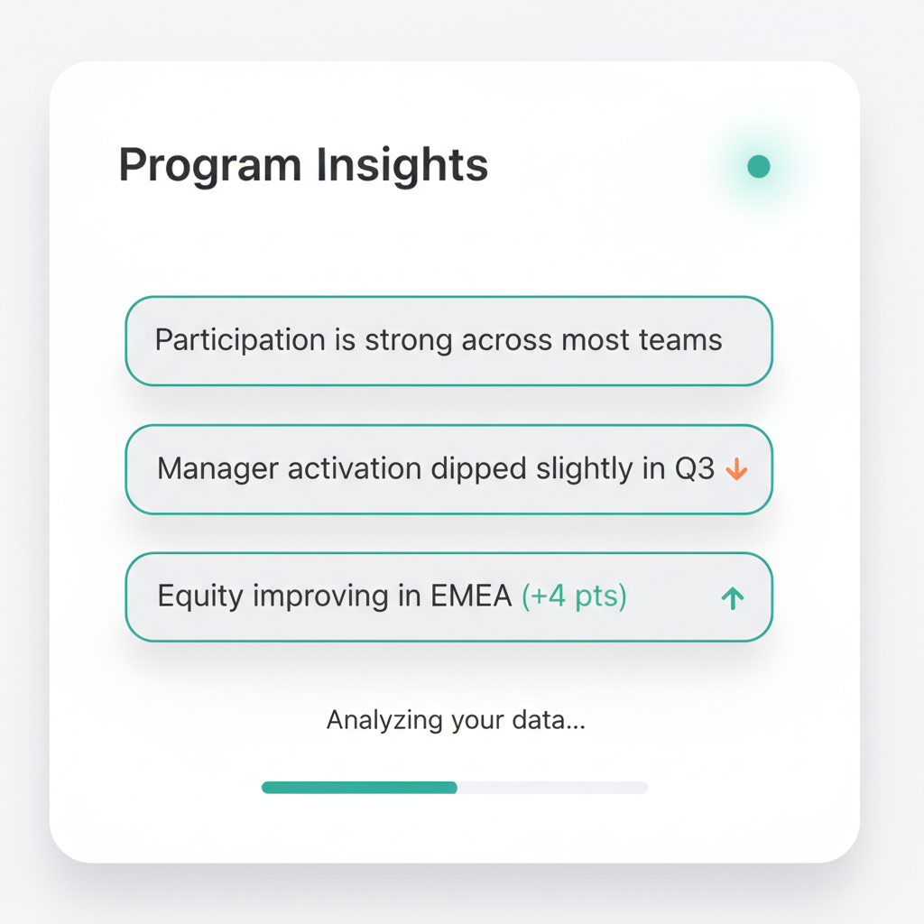Select the "Participation is strong" insight card
The image size is (924, 924).
tap(448, 341)
